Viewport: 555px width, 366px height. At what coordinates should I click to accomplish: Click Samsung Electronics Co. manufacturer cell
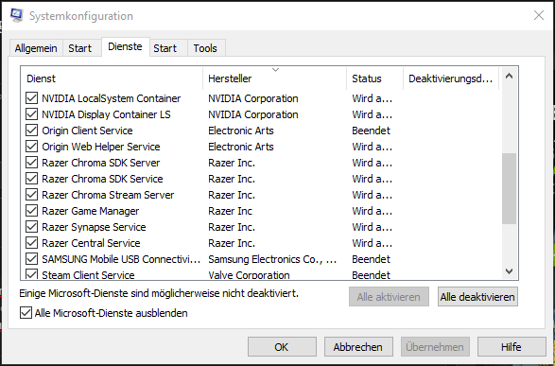point(272,259)
